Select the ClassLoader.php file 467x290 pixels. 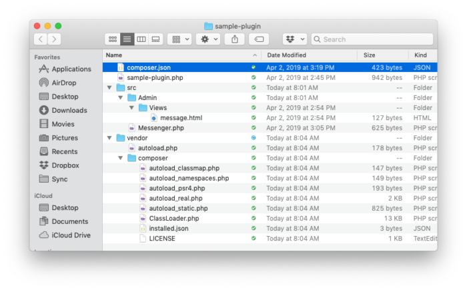(x=270, y=219)
